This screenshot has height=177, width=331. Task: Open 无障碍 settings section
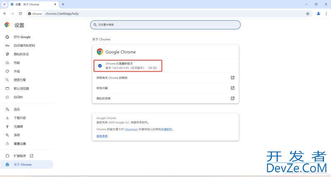26,127
